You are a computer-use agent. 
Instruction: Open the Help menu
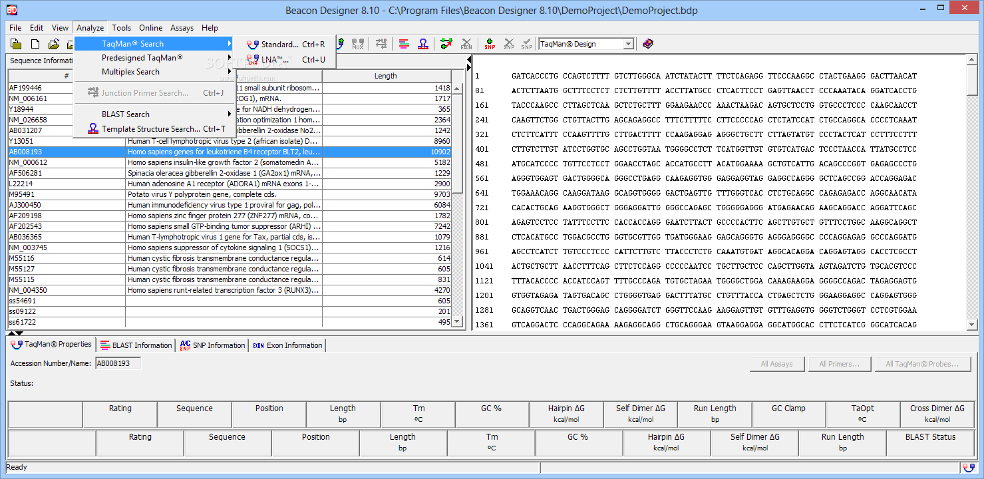point(210,28)
